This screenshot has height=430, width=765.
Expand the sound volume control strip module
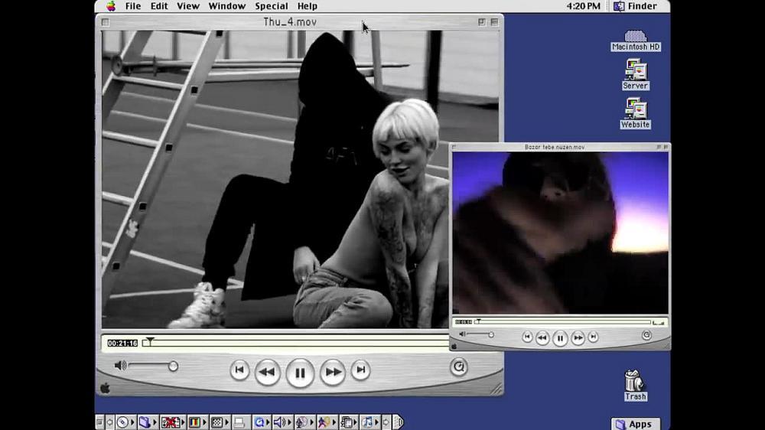tap(279, 422)
